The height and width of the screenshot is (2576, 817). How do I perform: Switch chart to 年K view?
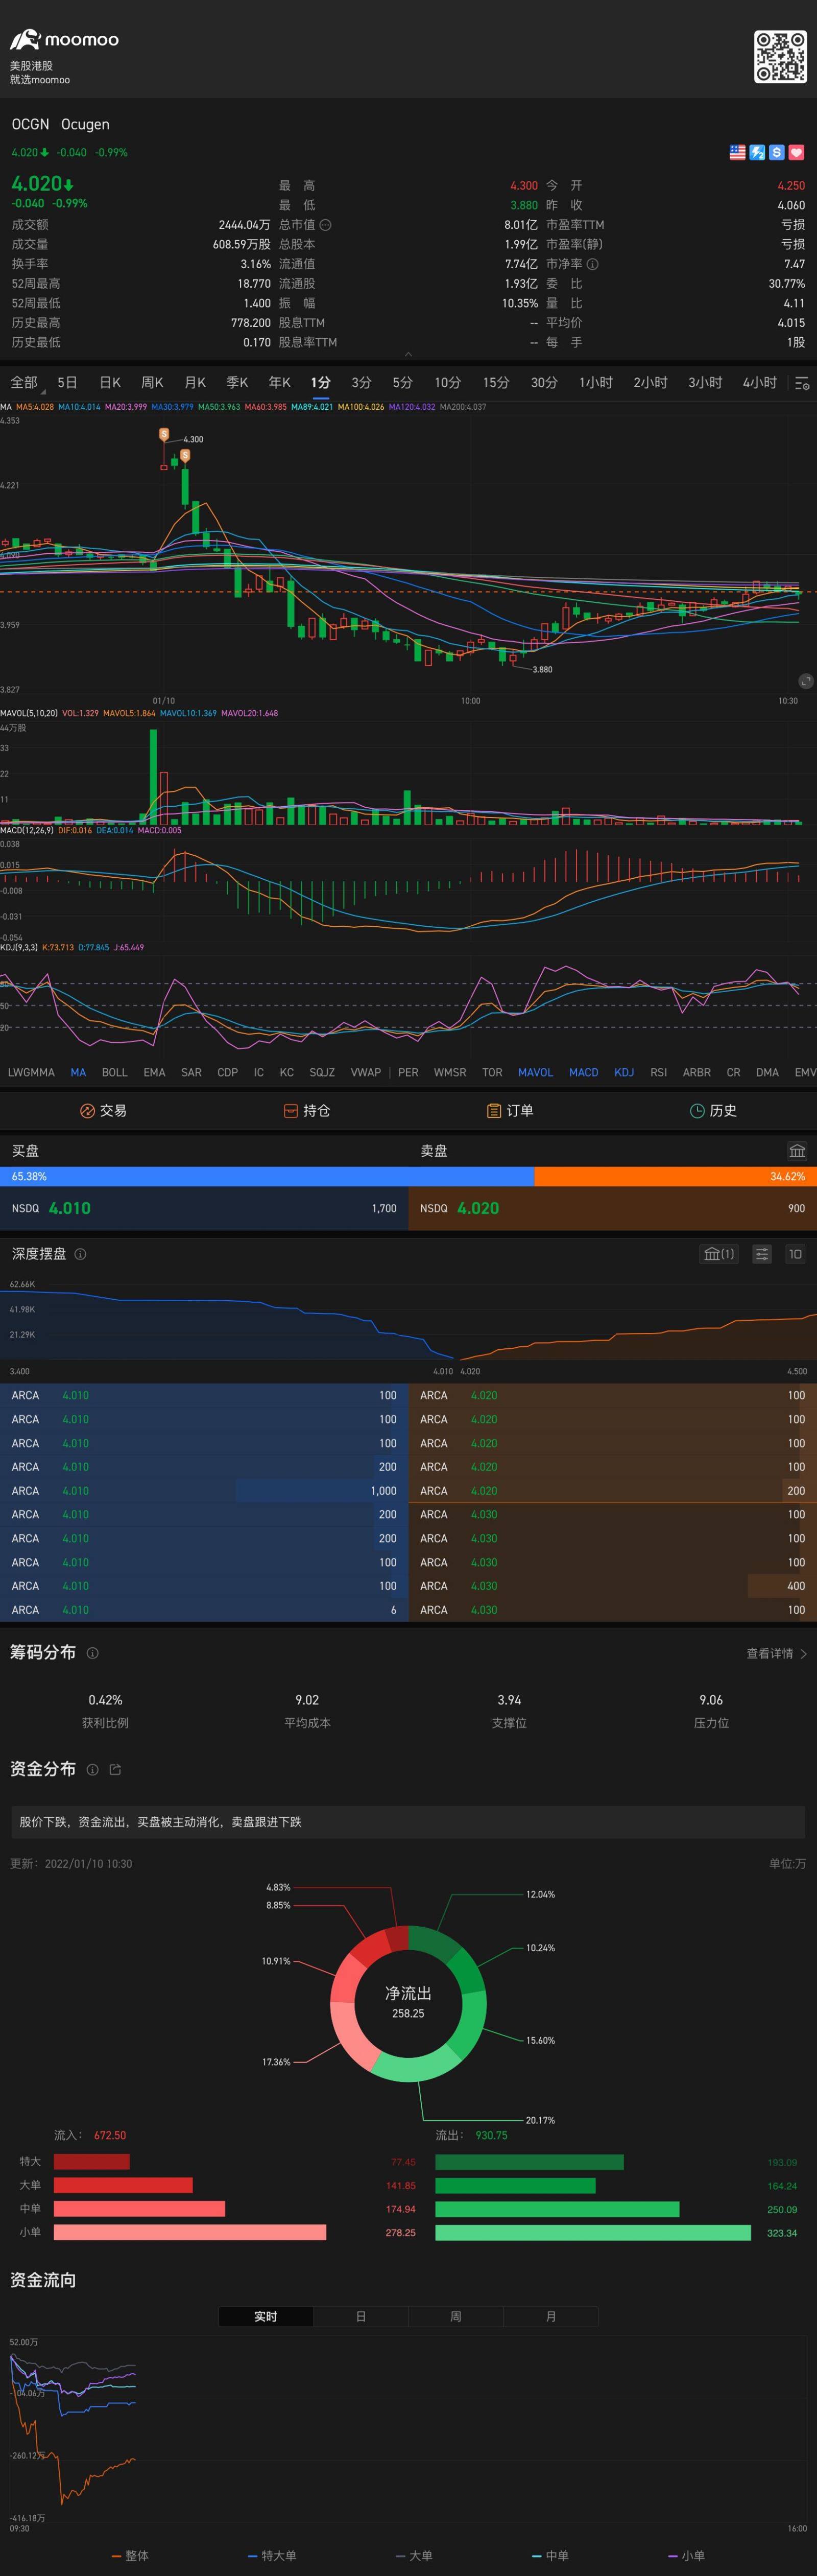click(279, 383)
